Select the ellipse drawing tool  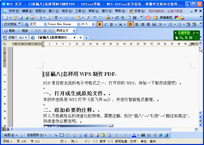pos(67,135)
